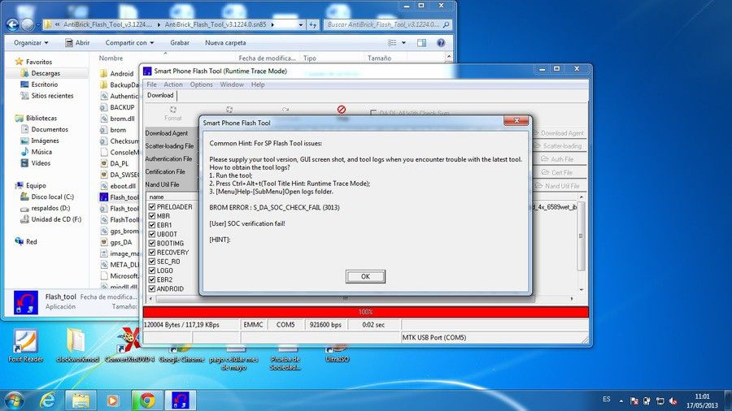
Task: Select the Download tab
Action: (x=160, y=95)
